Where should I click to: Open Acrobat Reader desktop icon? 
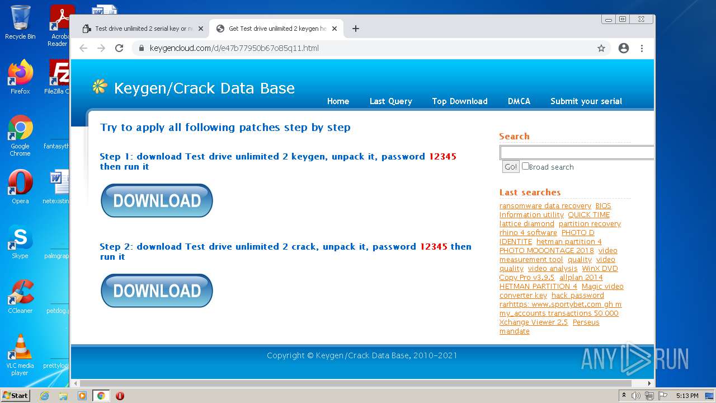59,26
